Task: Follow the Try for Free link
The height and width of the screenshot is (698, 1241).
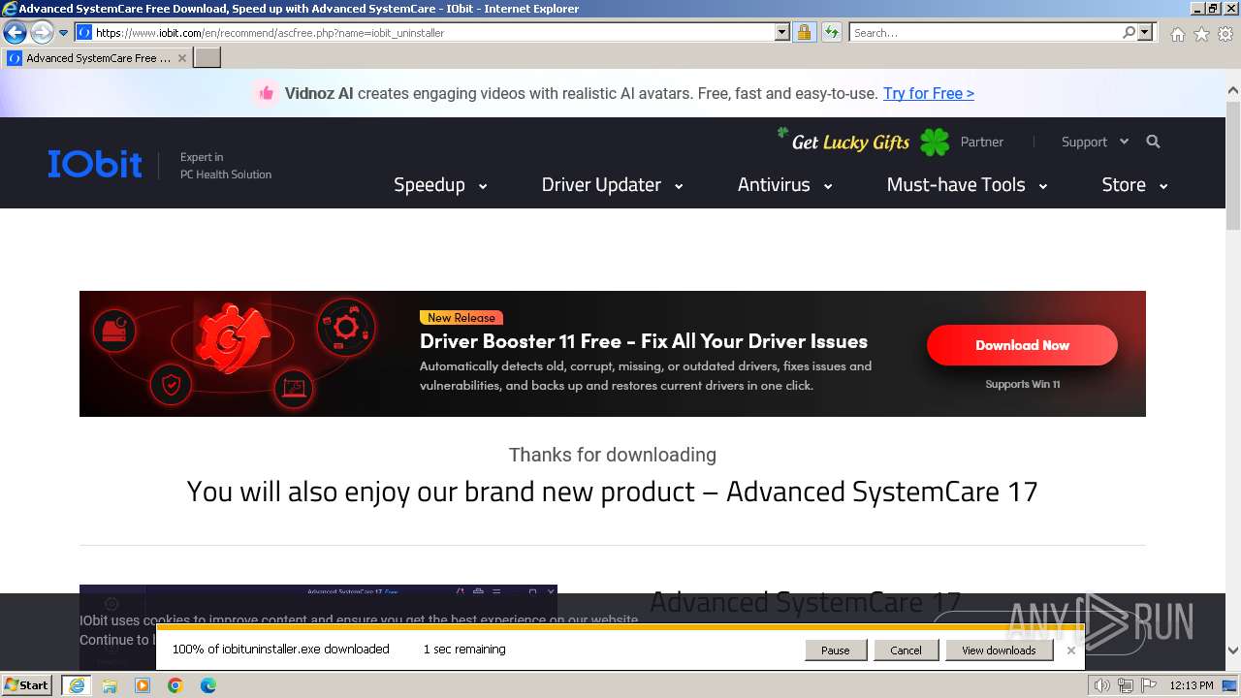Action: (x=928, y=93)
